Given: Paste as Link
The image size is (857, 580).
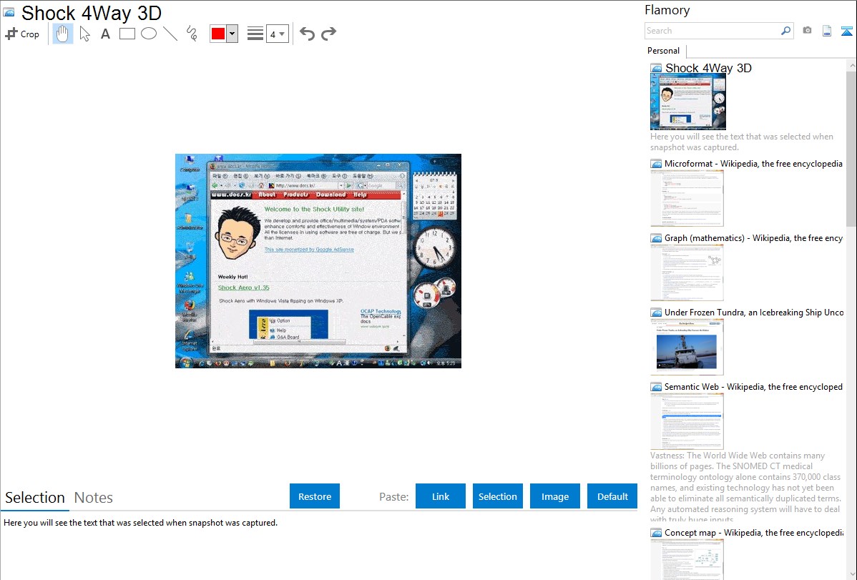Looking at the screenshot, I should click(x=441, y=496).
